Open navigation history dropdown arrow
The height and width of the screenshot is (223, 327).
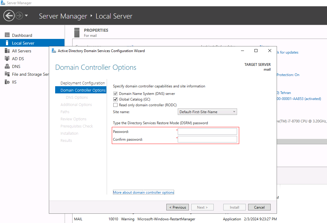point(26,15)
